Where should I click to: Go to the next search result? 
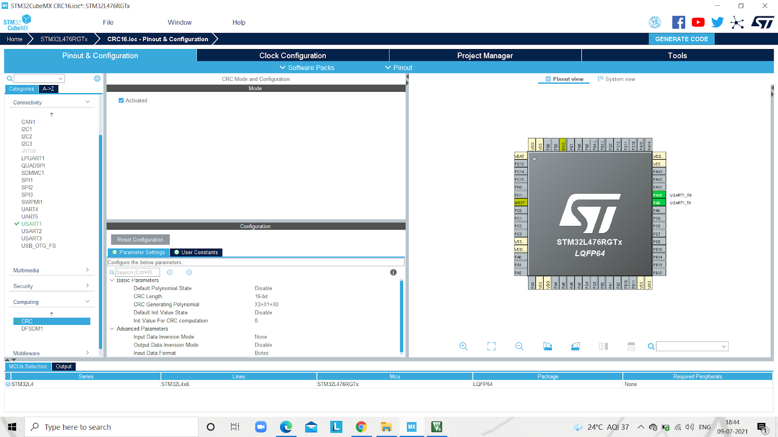point(189,272)
